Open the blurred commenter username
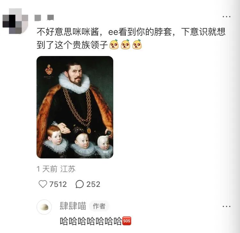This screenshot has width=240, height=233. click(x=44, y=18)
